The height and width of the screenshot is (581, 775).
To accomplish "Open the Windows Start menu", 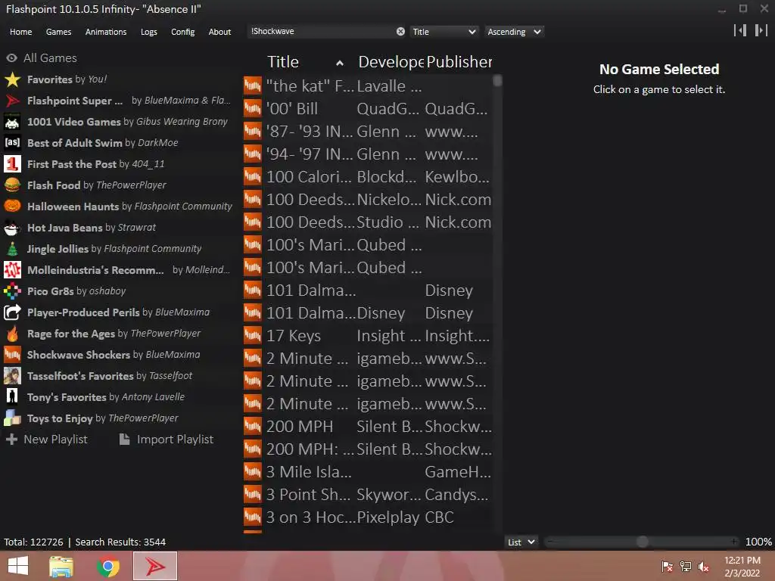I will pyautogui.click(x=18, y=566).
